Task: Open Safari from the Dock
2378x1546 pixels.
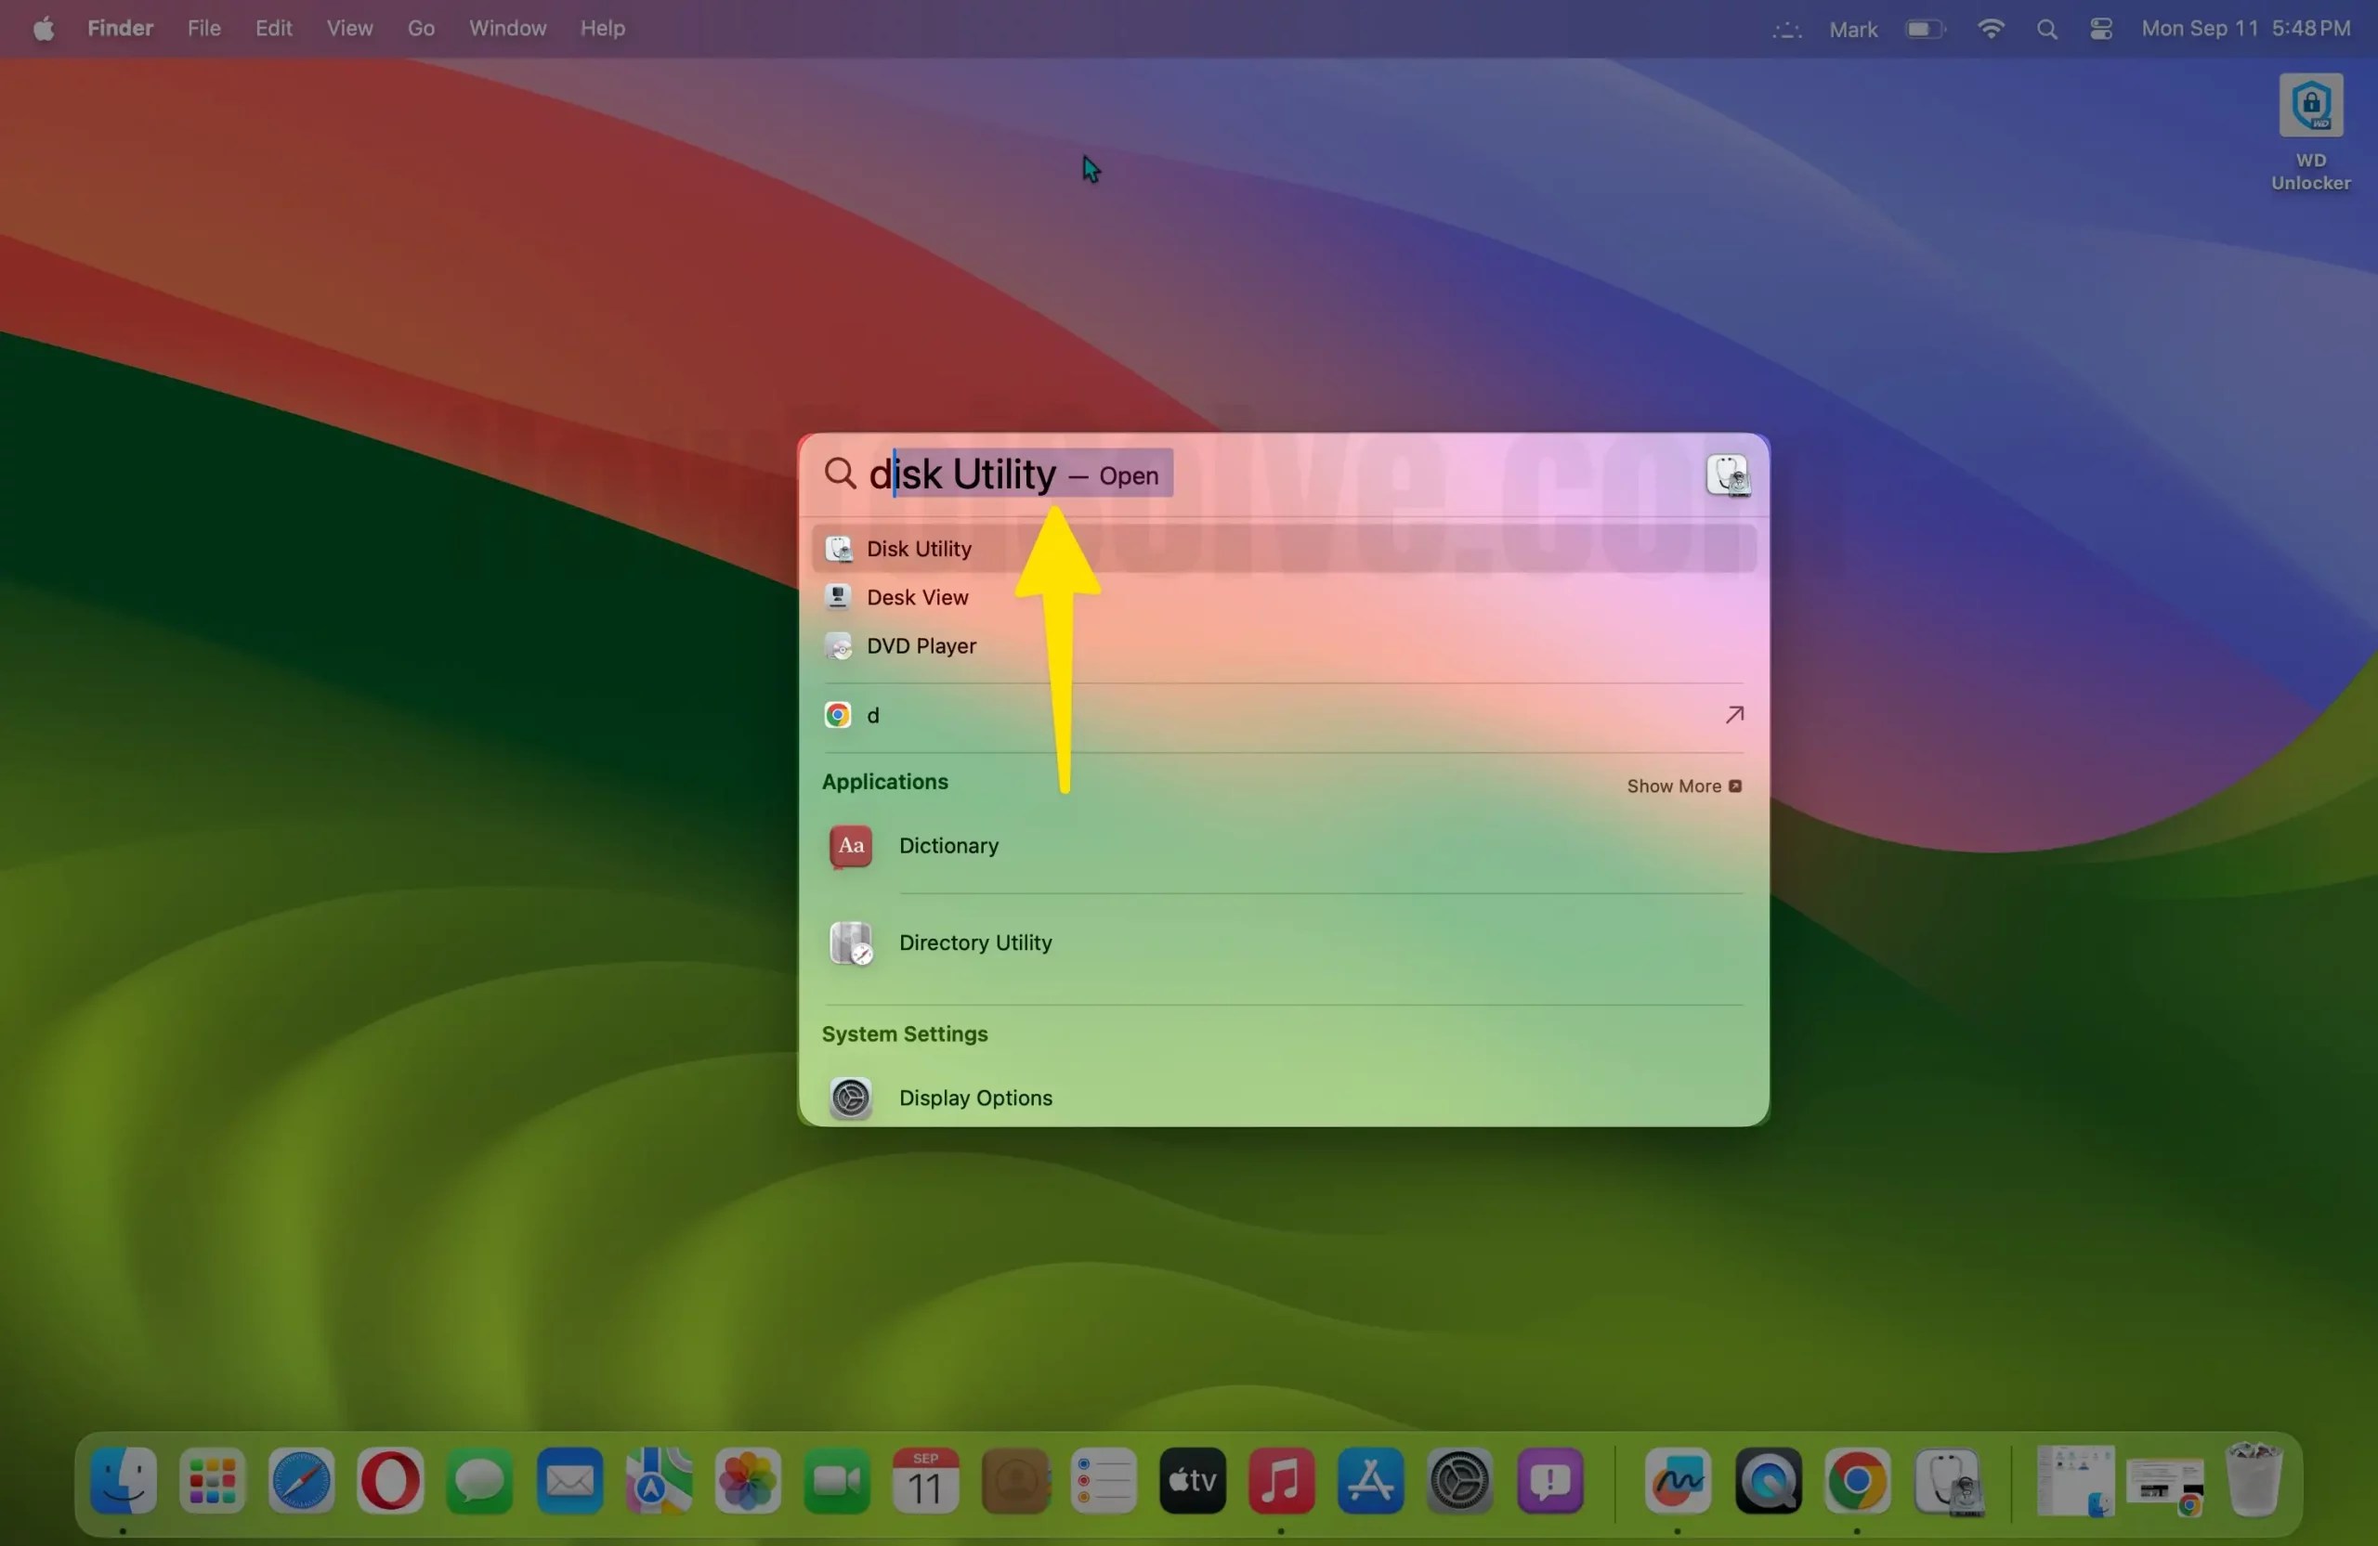Action: pos(301,1482)
